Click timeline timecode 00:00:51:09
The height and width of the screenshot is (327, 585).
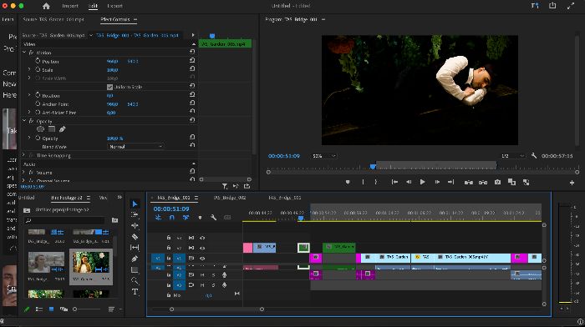point(171,209)
